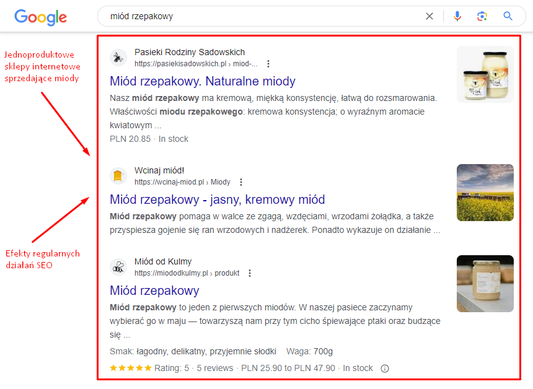The image size is (533, 389).
Task: Click the PLN 20.85 · In stock text
Action: [149, 139]
